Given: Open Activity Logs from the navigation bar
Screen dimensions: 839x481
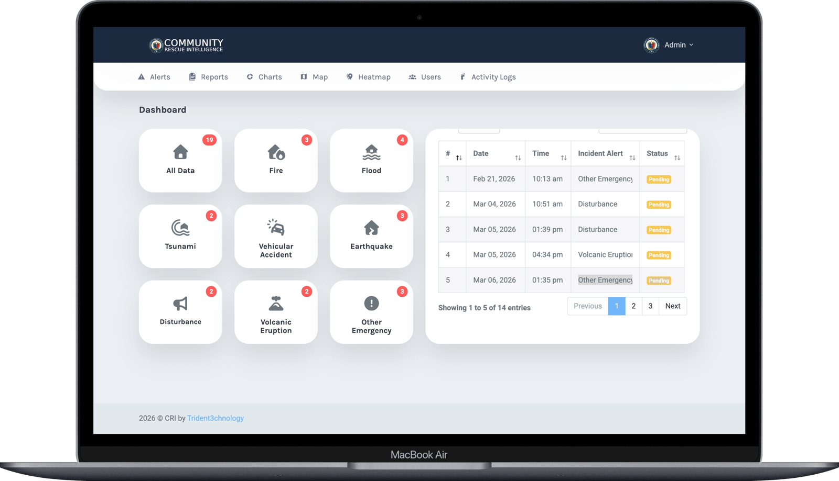Looking at the screenshot, I should point(488,77).
